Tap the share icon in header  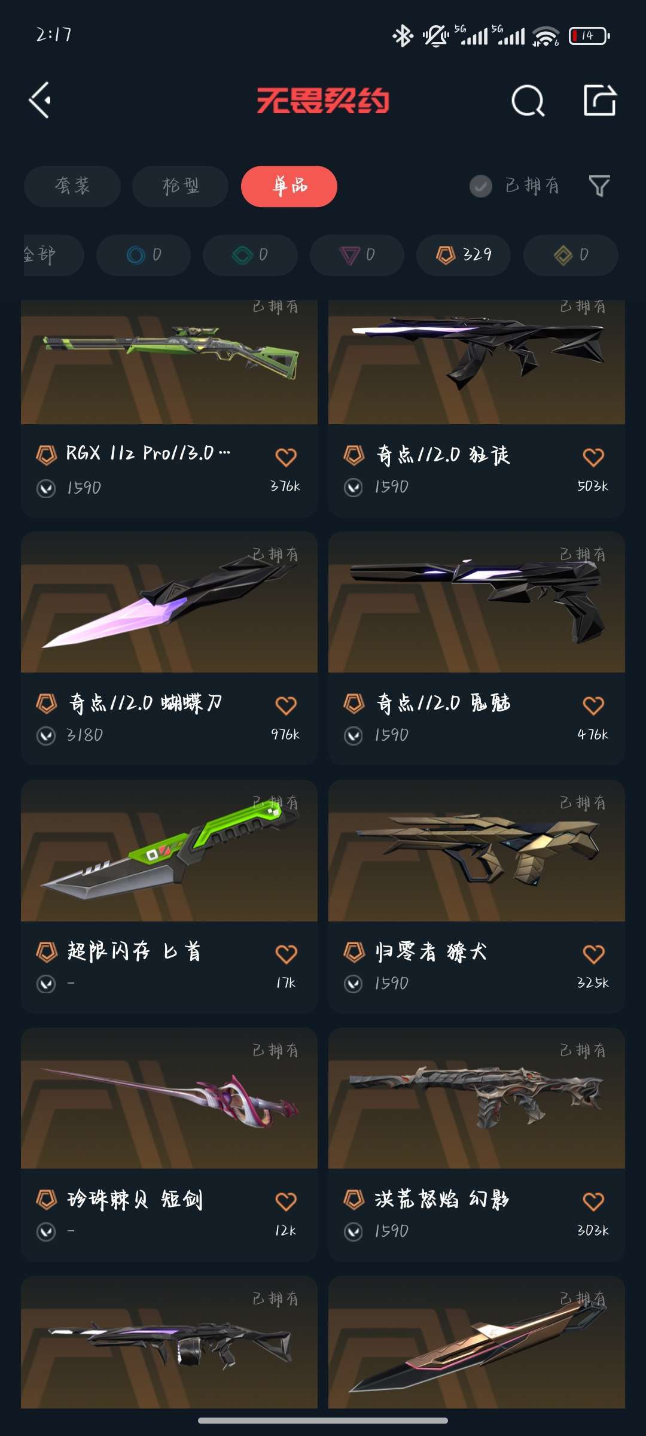click(600, 100)
